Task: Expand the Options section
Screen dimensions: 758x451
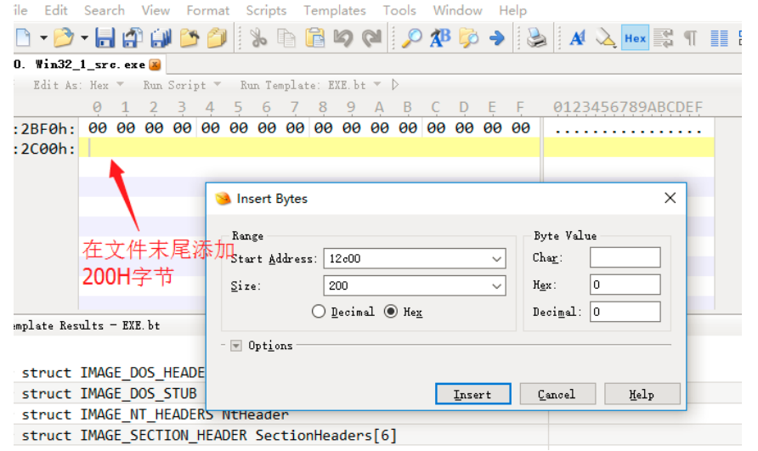Action: pyautogui.click(x=236, y=346)
